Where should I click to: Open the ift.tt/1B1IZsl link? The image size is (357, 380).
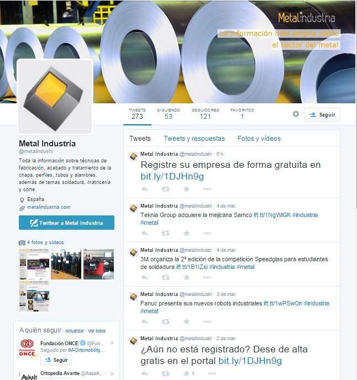(192, 267)
